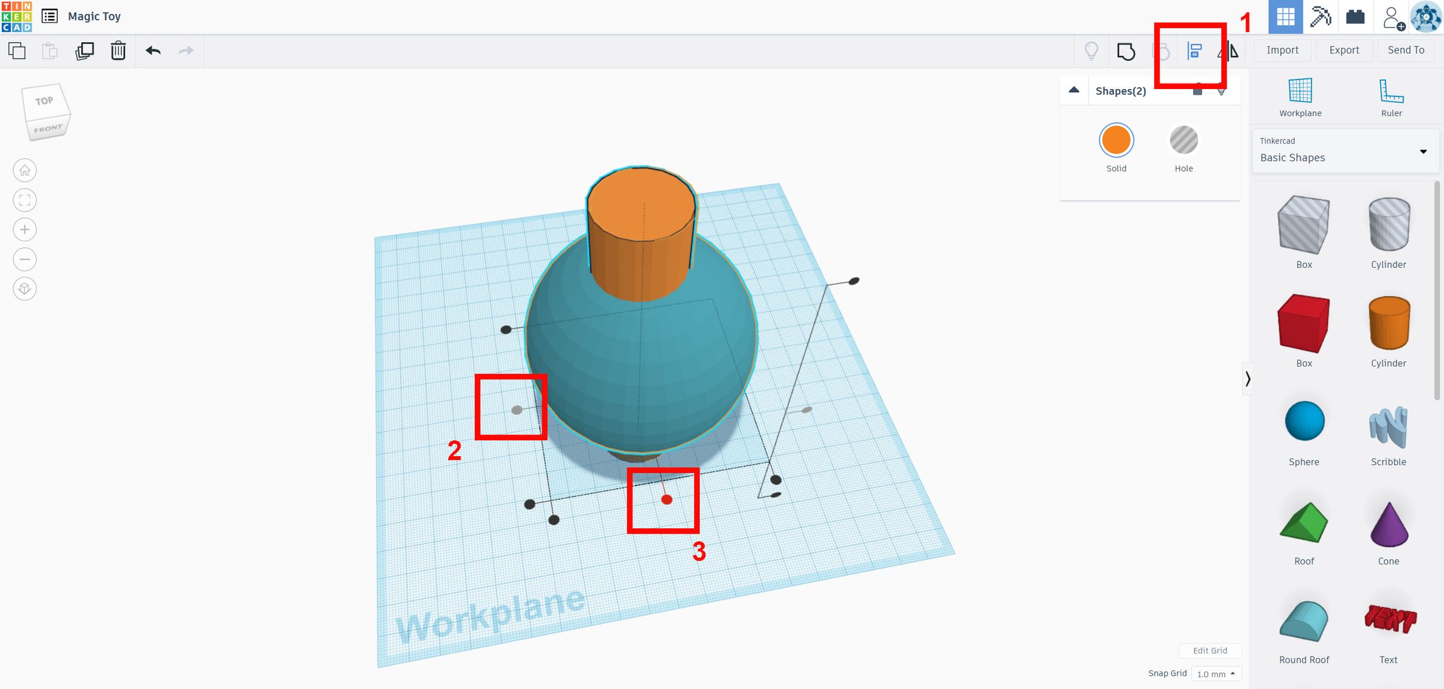Viewport: 1444px width, 689px height.
Task: Click the Duplicate and repeat icon
Action: click(84, 51)
